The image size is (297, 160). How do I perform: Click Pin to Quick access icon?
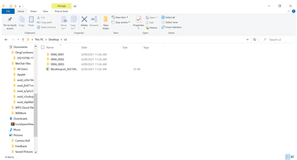tap(10, 19)
